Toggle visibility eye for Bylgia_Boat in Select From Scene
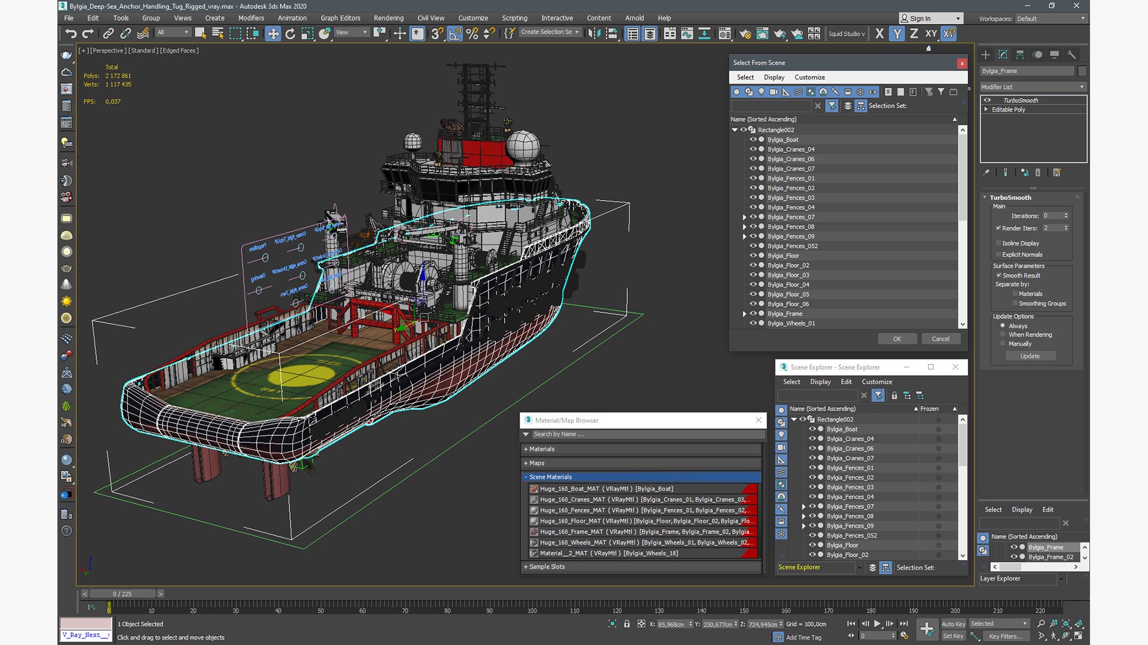The height and width of the screenshot is (645, 1148). (x=753, y=140)
